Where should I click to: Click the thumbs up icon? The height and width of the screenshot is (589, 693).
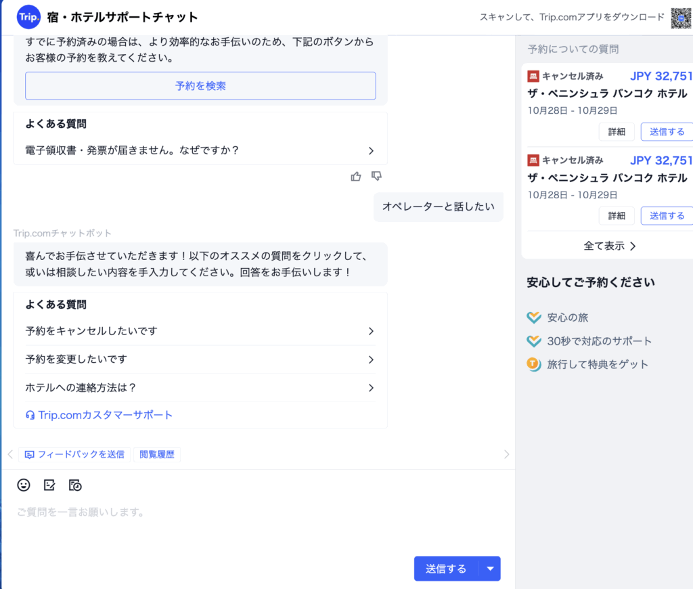pos(356,177)
